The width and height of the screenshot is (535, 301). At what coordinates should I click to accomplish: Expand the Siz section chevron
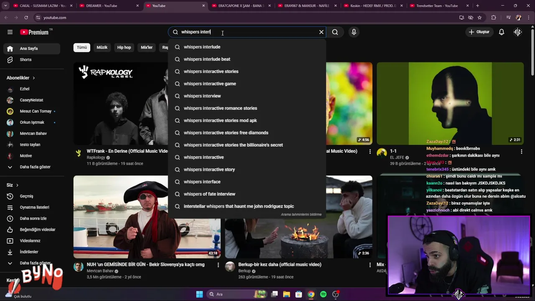[17, 185]
